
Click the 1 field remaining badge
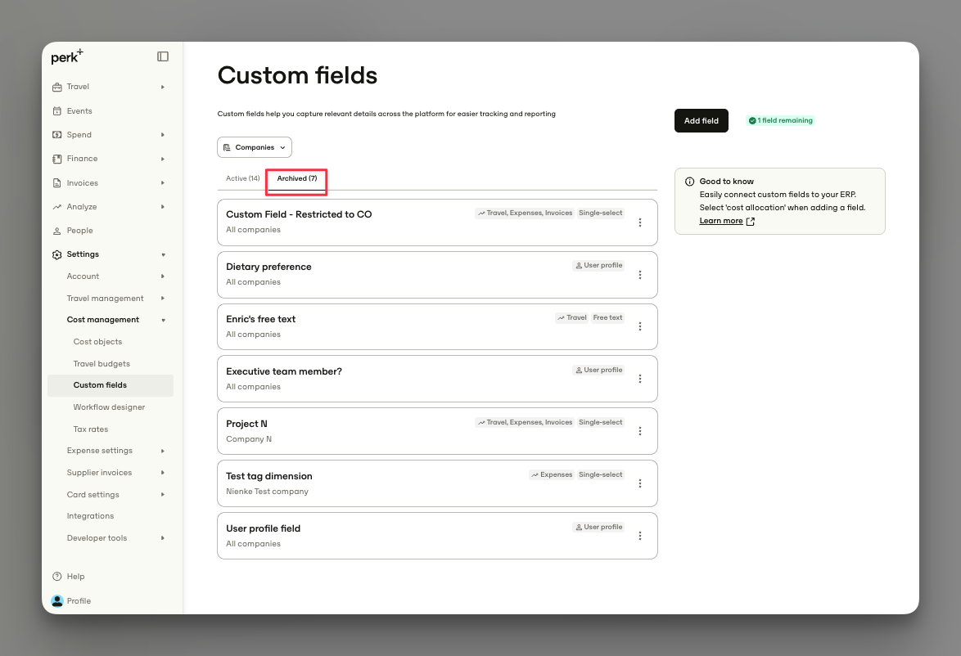point(780,121)
